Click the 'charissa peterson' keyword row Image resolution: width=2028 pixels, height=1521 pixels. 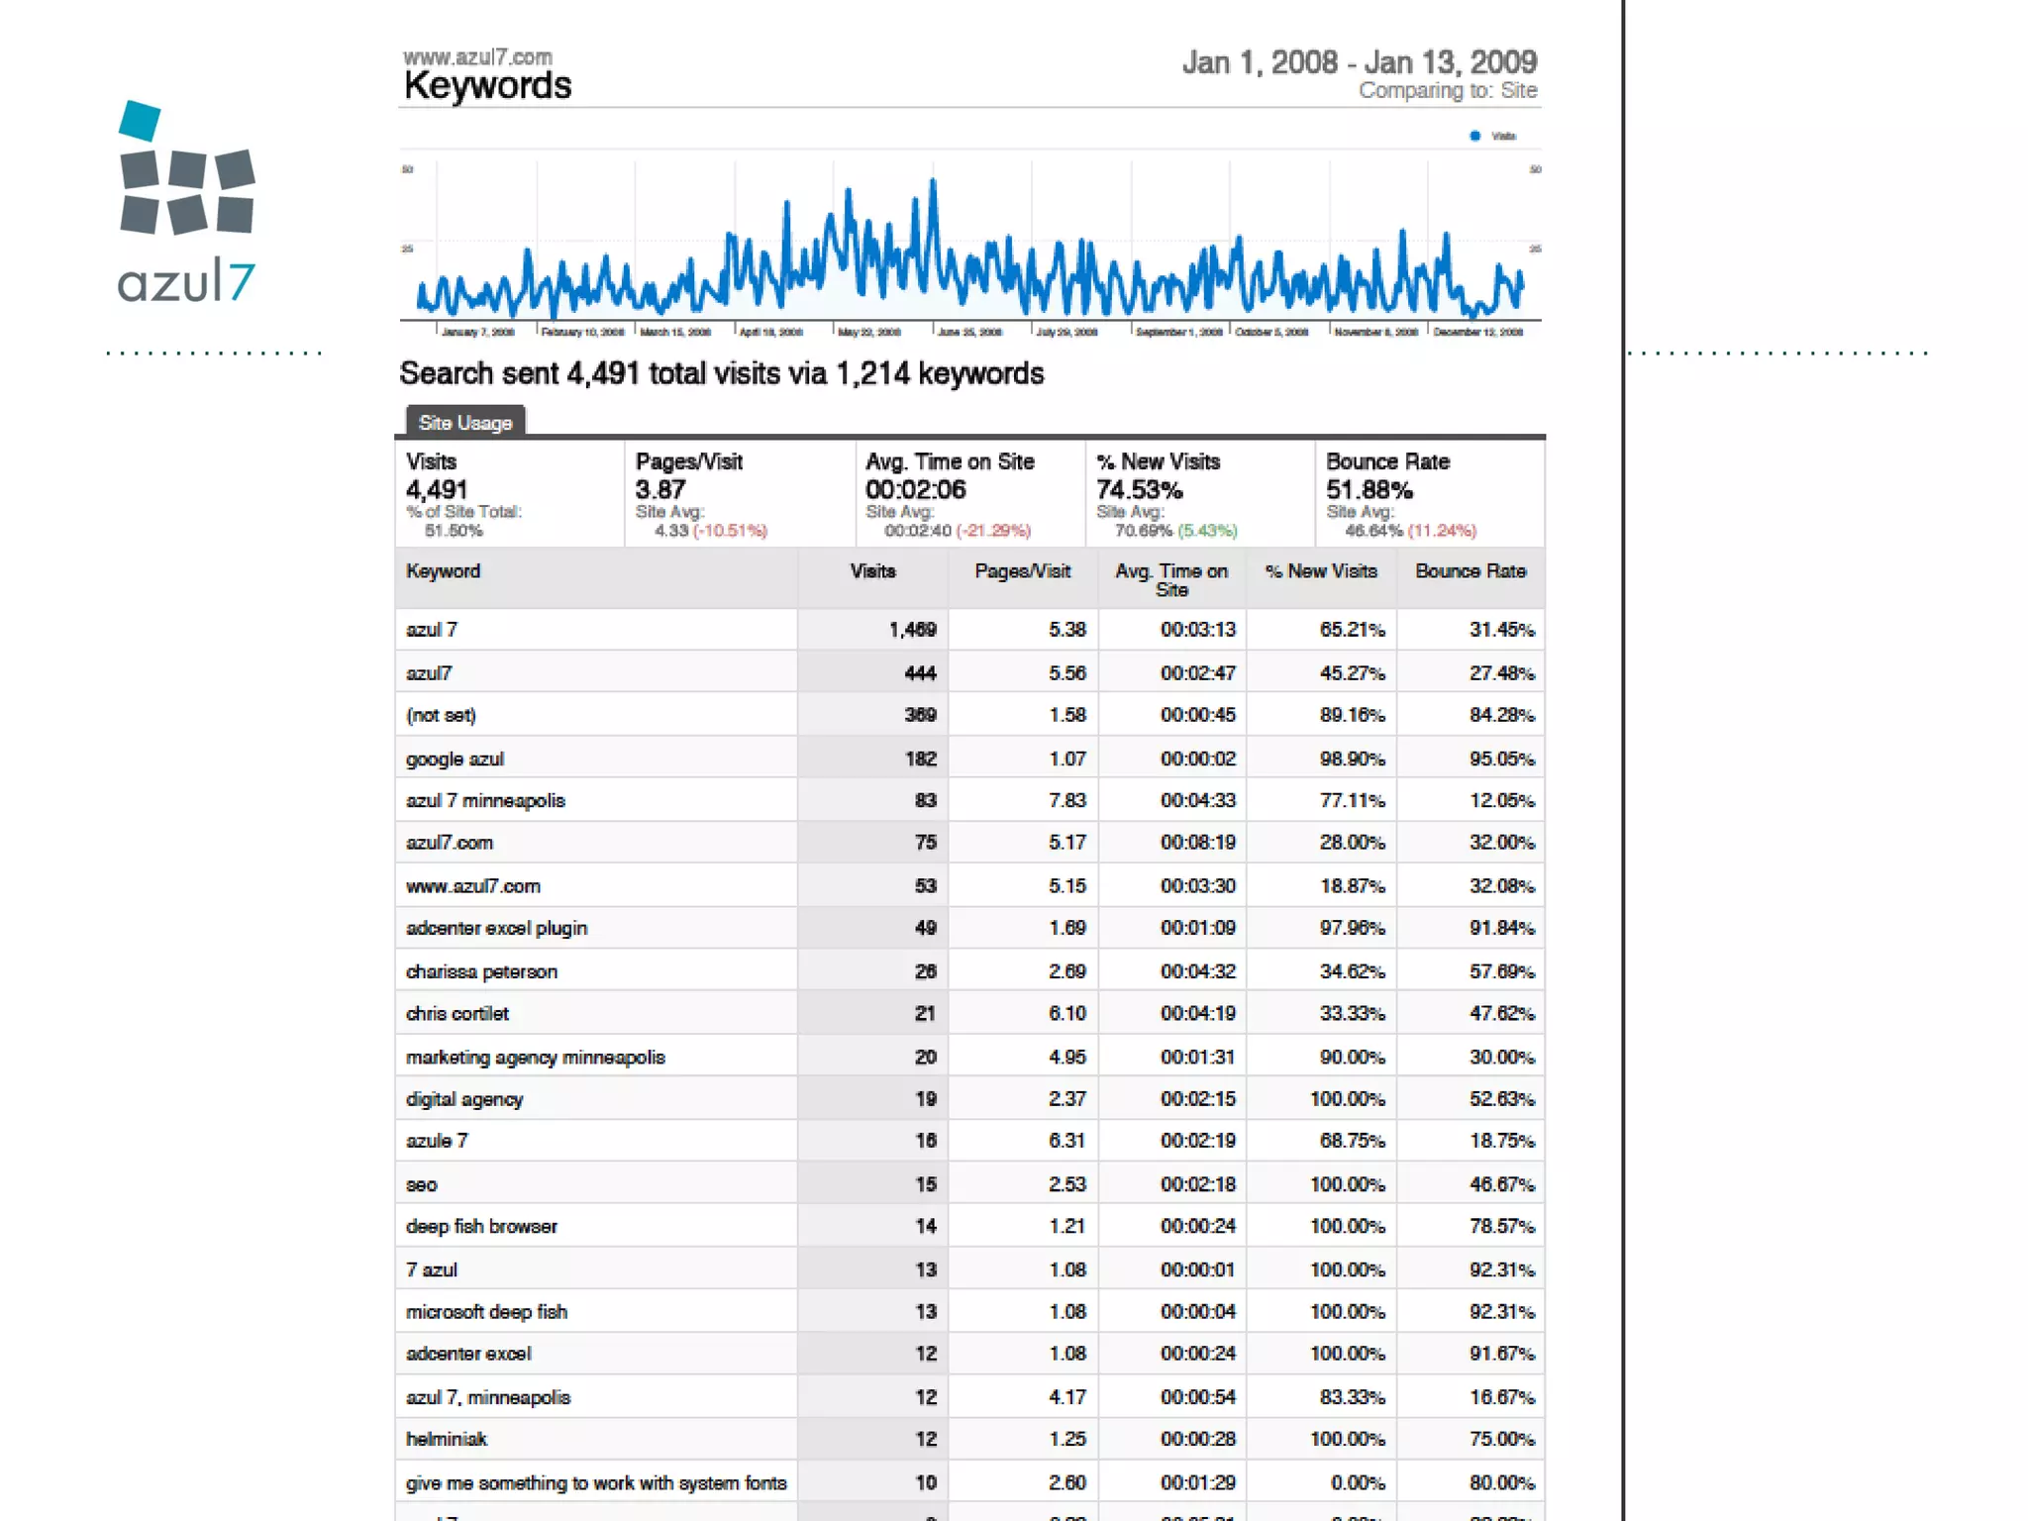coord(481,971)
